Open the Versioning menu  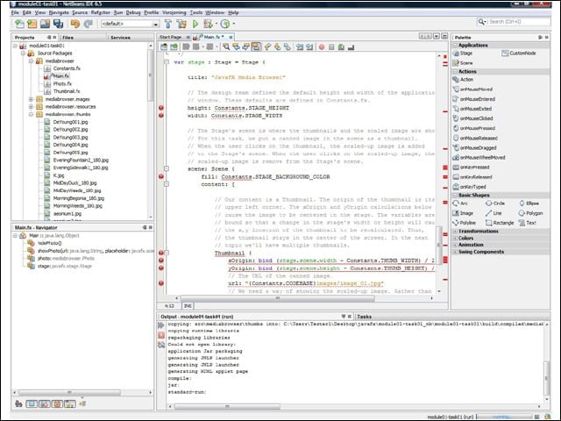174,12
